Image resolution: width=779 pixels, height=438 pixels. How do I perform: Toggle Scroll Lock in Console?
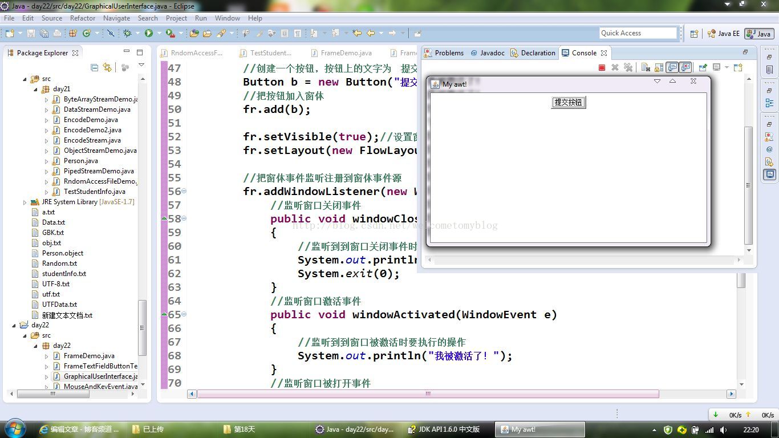pos(659,67)
